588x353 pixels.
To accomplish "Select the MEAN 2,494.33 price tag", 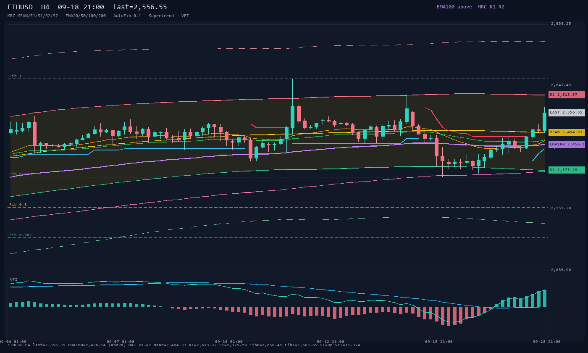I will tap(567, 132).
